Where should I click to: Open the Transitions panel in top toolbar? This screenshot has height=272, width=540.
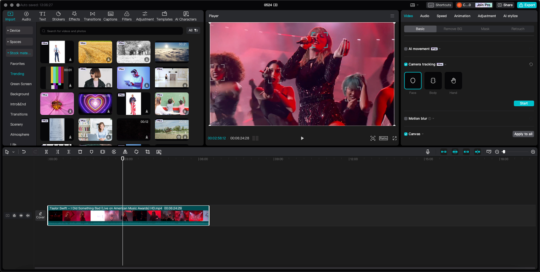[92, 16]
